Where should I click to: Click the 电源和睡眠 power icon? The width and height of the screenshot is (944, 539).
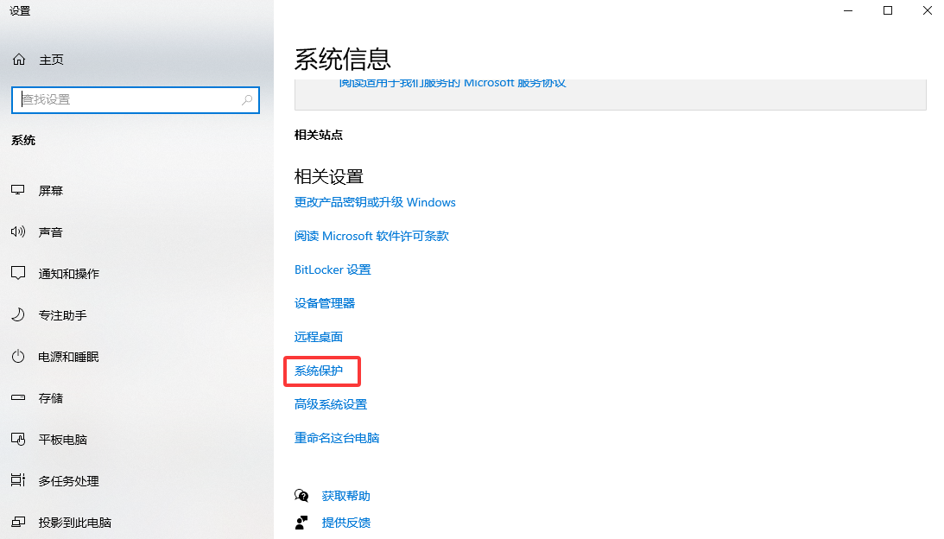coord(18,356)
